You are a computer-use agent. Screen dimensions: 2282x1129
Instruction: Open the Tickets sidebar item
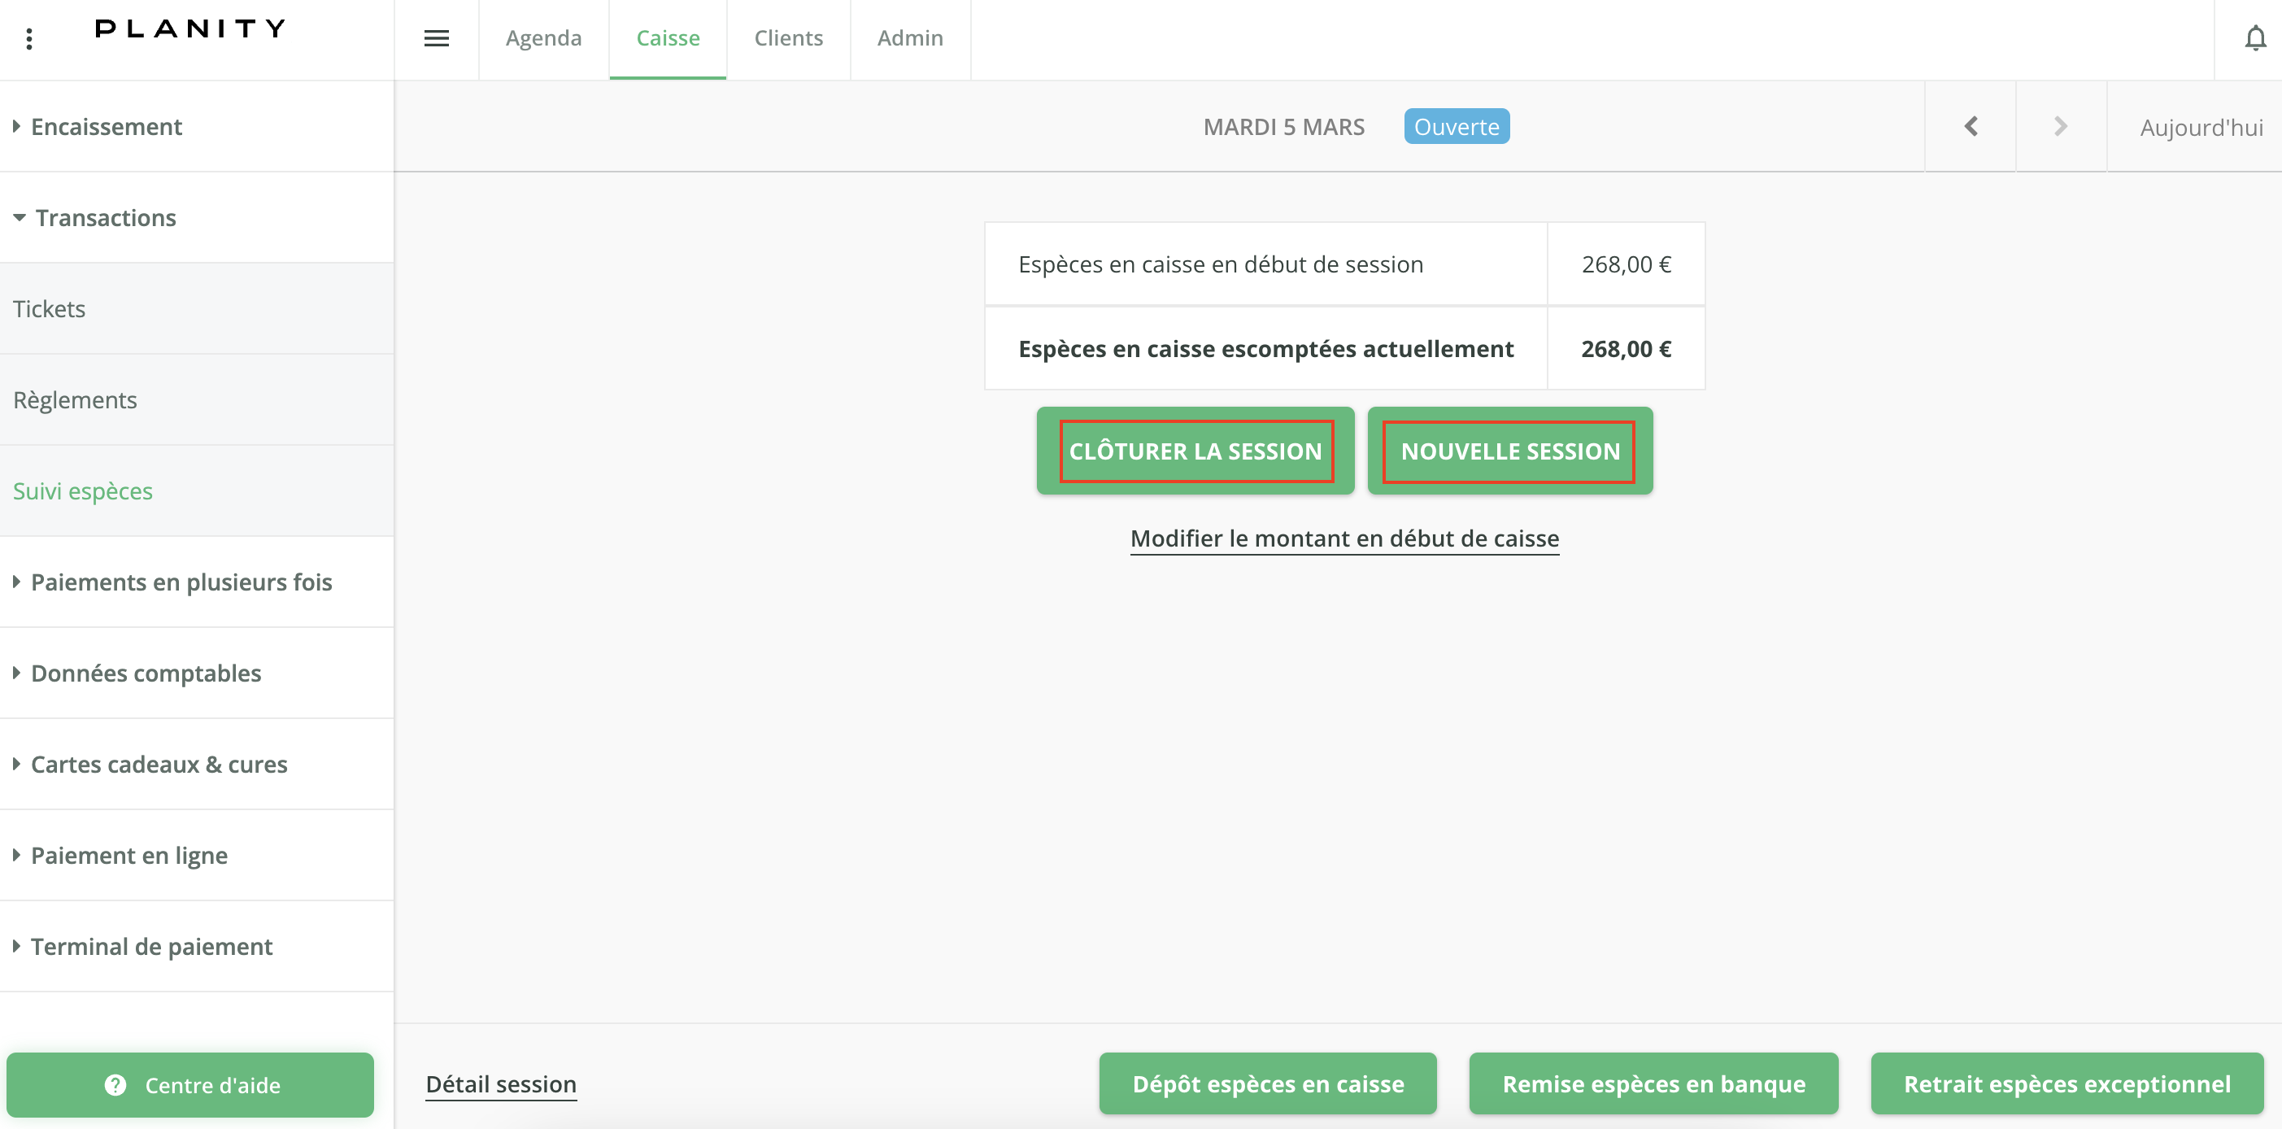pos(50,309)
